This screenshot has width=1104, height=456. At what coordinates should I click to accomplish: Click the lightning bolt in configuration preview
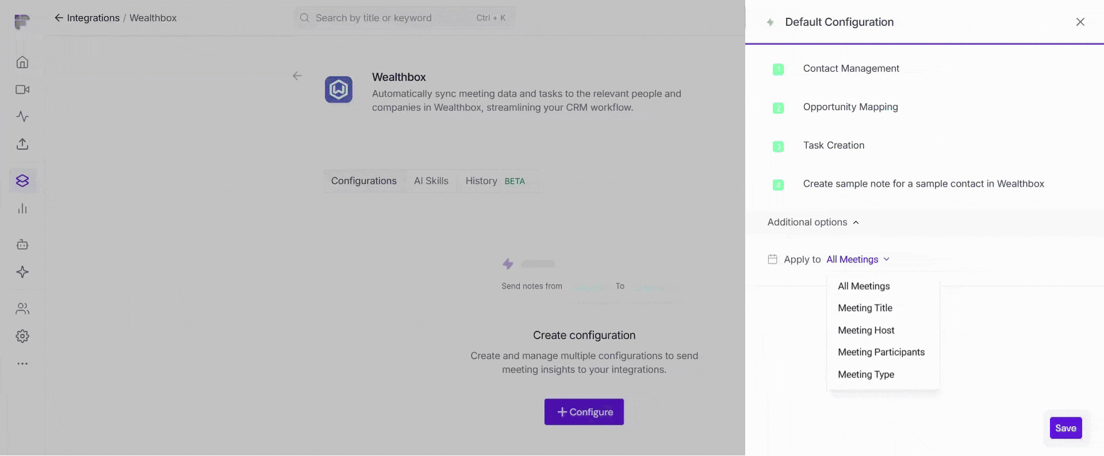pyautogui.click(x=508, y=264)
